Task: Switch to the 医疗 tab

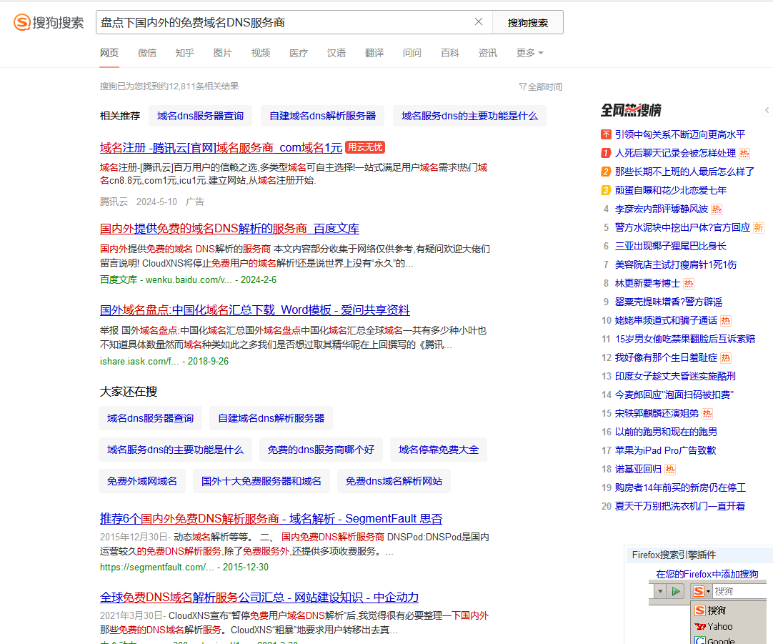Action: tap(298, 53)
